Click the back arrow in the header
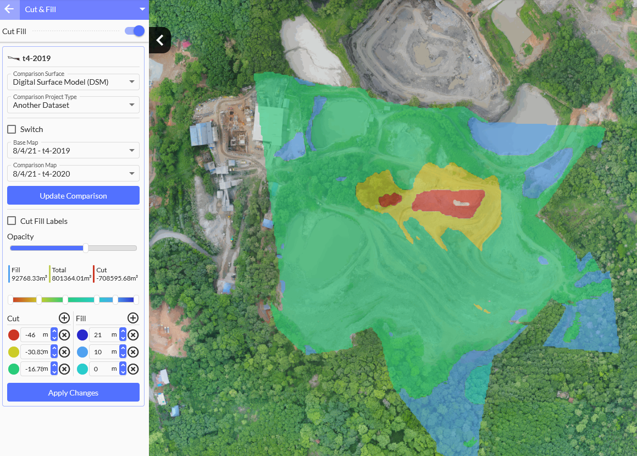Image resolution: width=637 pixels, height=456 pixels. (9, 9)
